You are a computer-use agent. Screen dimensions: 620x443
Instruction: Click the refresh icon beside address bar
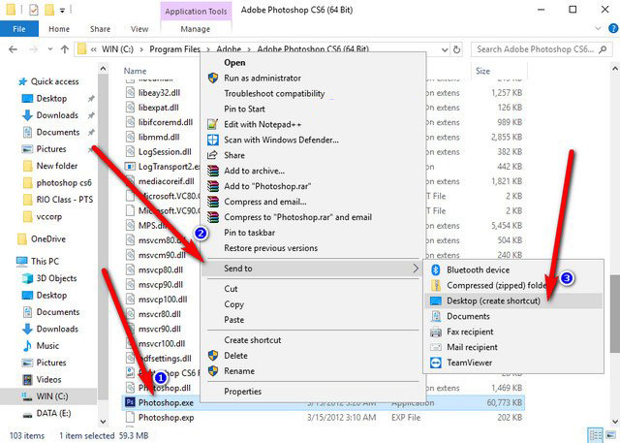(456, 49)
